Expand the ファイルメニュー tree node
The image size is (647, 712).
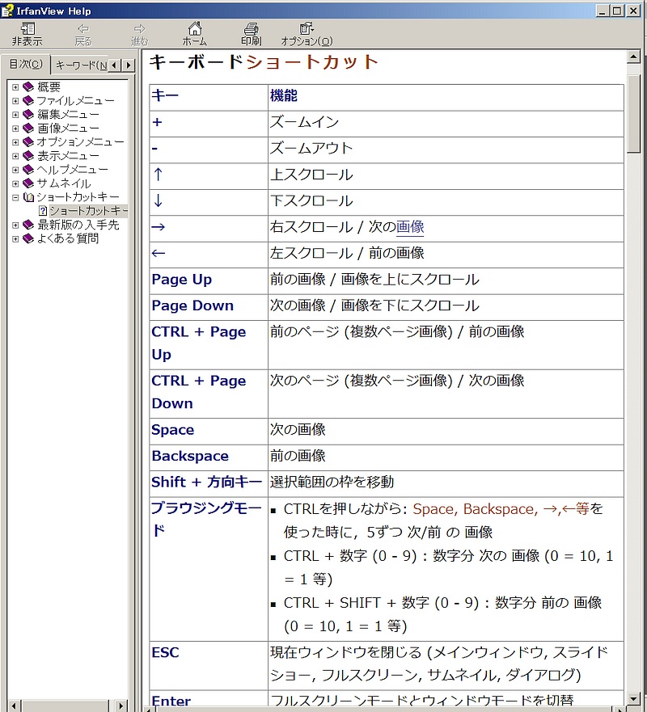tap(15, 101)
